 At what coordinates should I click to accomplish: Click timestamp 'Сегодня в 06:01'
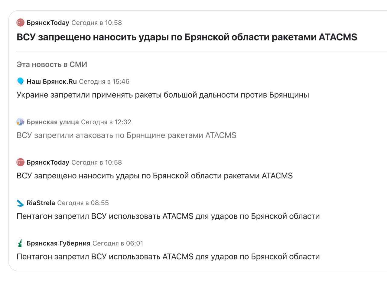[x=118, y=243]
